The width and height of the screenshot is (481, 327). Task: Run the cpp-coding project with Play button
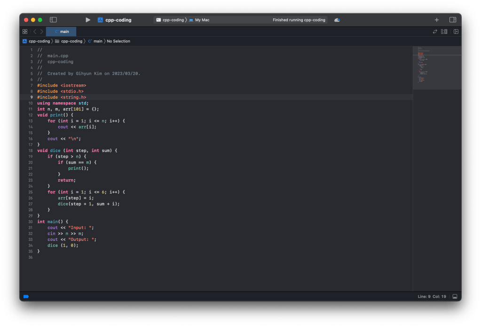(88, 20)
